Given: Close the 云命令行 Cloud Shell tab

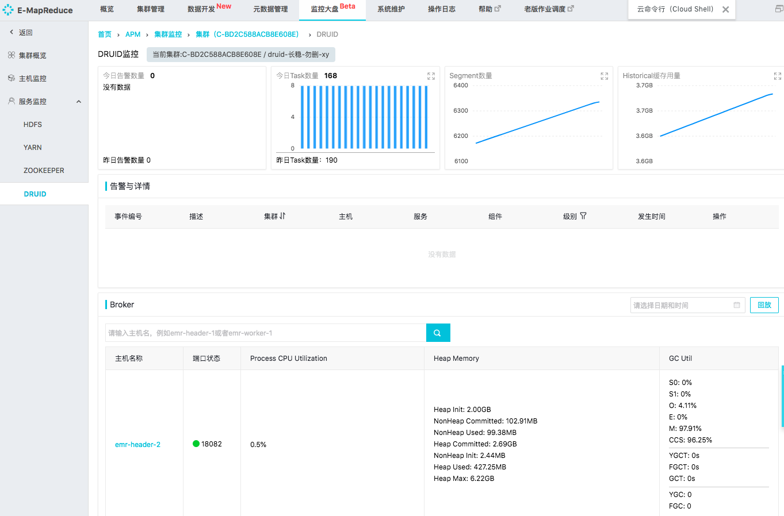Looking at the screenshot, I should click(725, 9).
